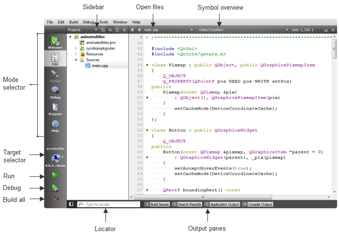Viewport: 339px width, 233px height.
Task: Open Debug mode in mode selector
Action: (55, 92)
